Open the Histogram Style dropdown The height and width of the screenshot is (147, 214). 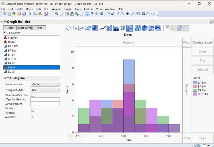[45, 90]
